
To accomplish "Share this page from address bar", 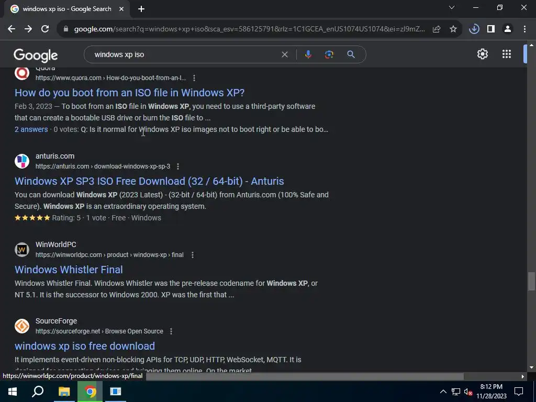I will pyautogui.click(x=437, y=29).
